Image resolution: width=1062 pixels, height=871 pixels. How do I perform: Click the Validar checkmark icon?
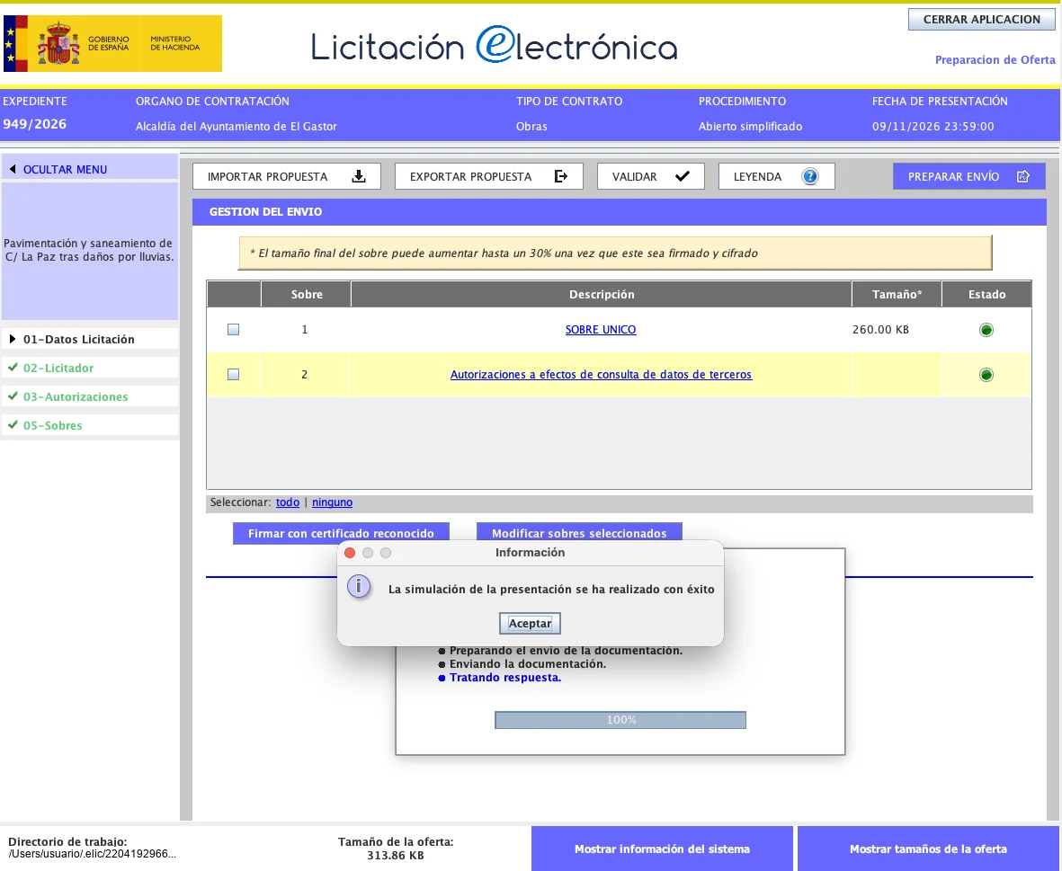(682, 177)
